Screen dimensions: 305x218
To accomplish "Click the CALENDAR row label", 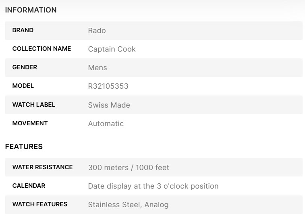I will pyautogui.click(x=29, y=186).
